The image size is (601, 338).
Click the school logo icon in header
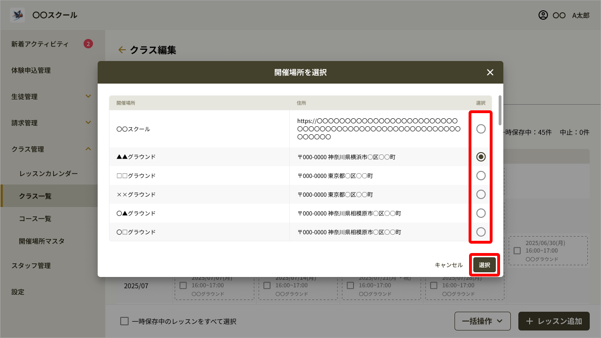[17, 15]
